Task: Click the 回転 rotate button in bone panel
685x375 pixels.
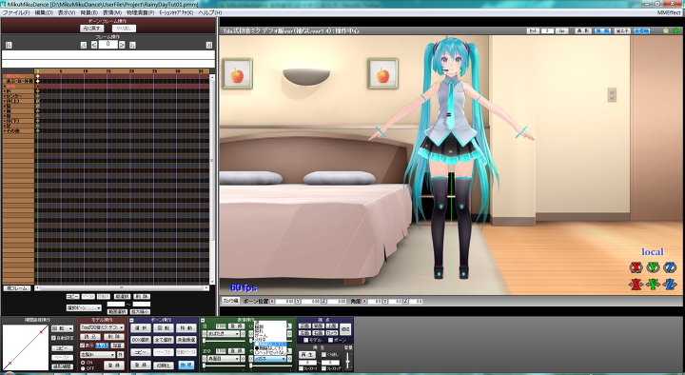Action: [x=164, y=327]
